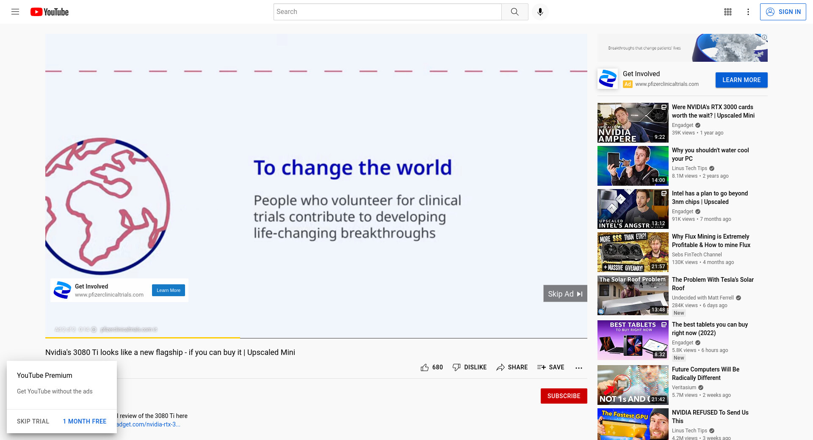Screen dimensions: 813x440
Task: Click the video title text
Action: (x=170, y=352)
